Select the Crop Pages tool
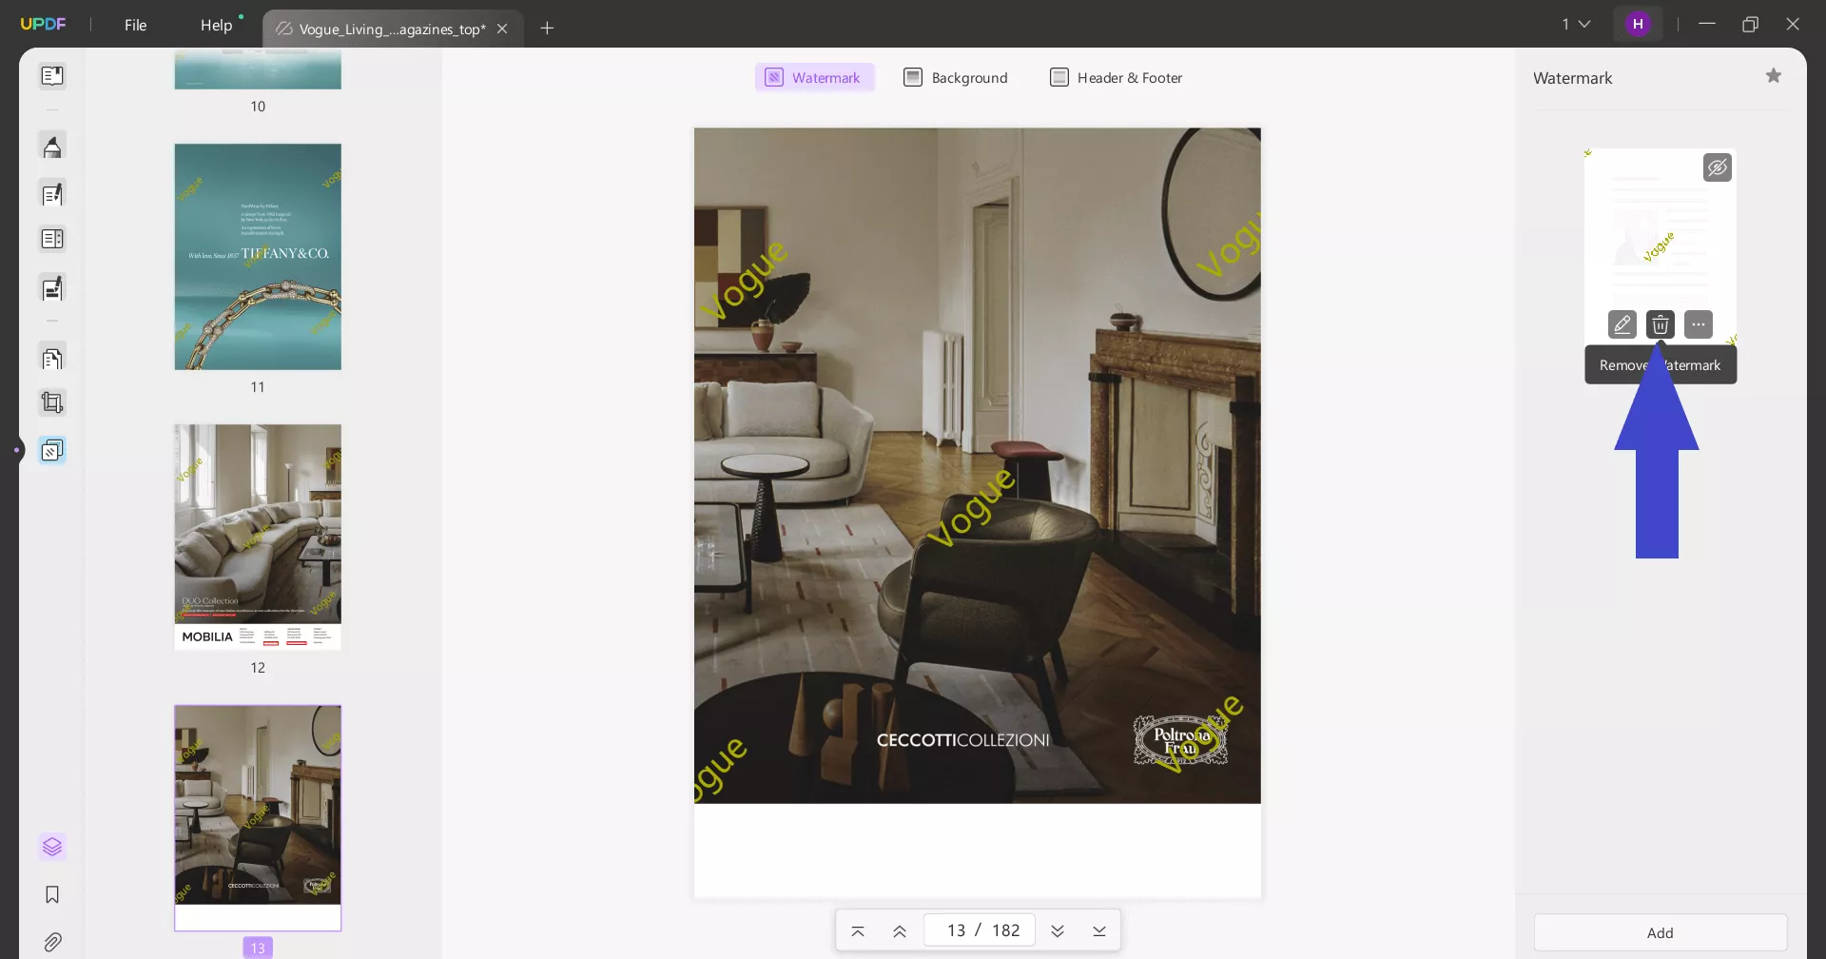Image resolution: width=1826 pixels, height=959 pixels. click(52, 402)
